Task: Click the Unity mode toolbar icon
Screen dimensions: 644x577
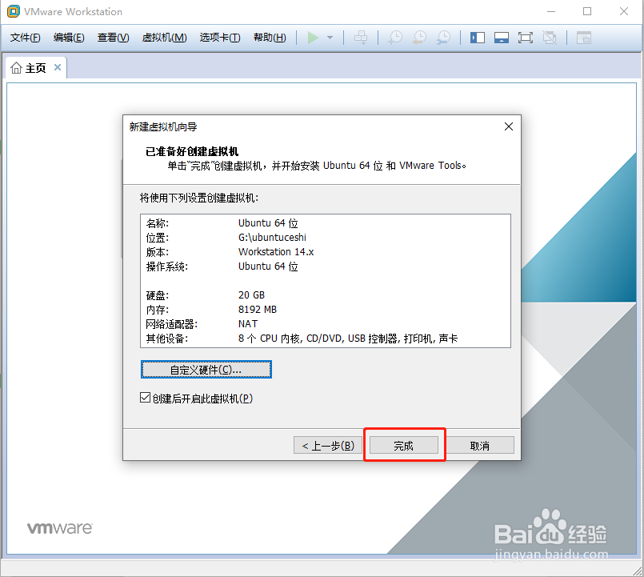Action: pos(550,38)
